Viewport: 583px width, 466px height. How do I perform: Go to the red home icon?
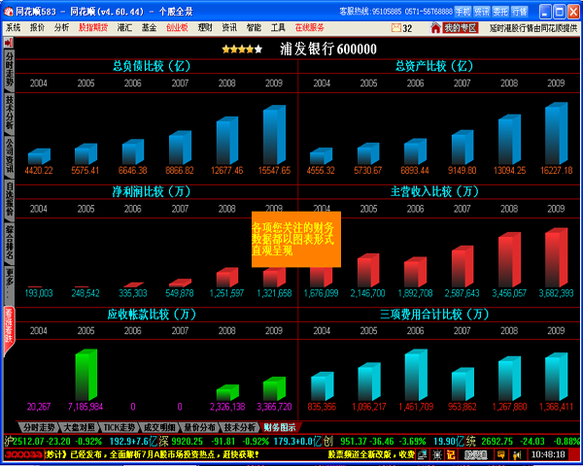pyautogui.click(x=435, y=28)
